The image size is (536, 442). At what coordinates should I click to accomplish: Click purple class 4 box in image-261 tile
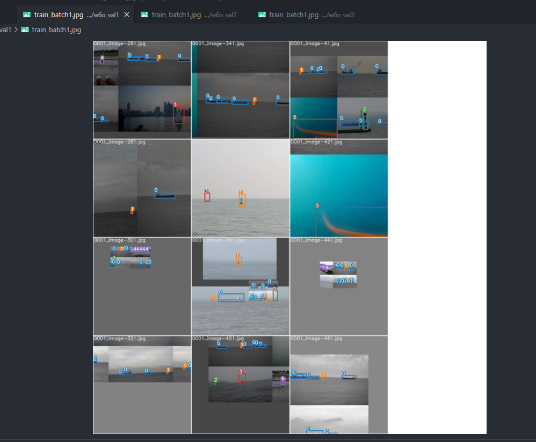102,61
